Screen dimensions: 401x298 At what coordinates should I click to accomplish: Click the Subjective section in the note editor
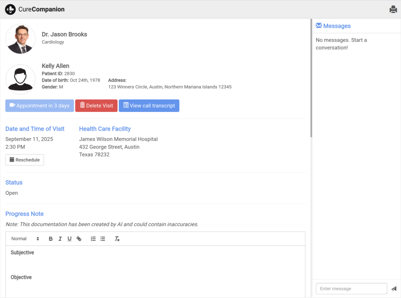(22, 253)
